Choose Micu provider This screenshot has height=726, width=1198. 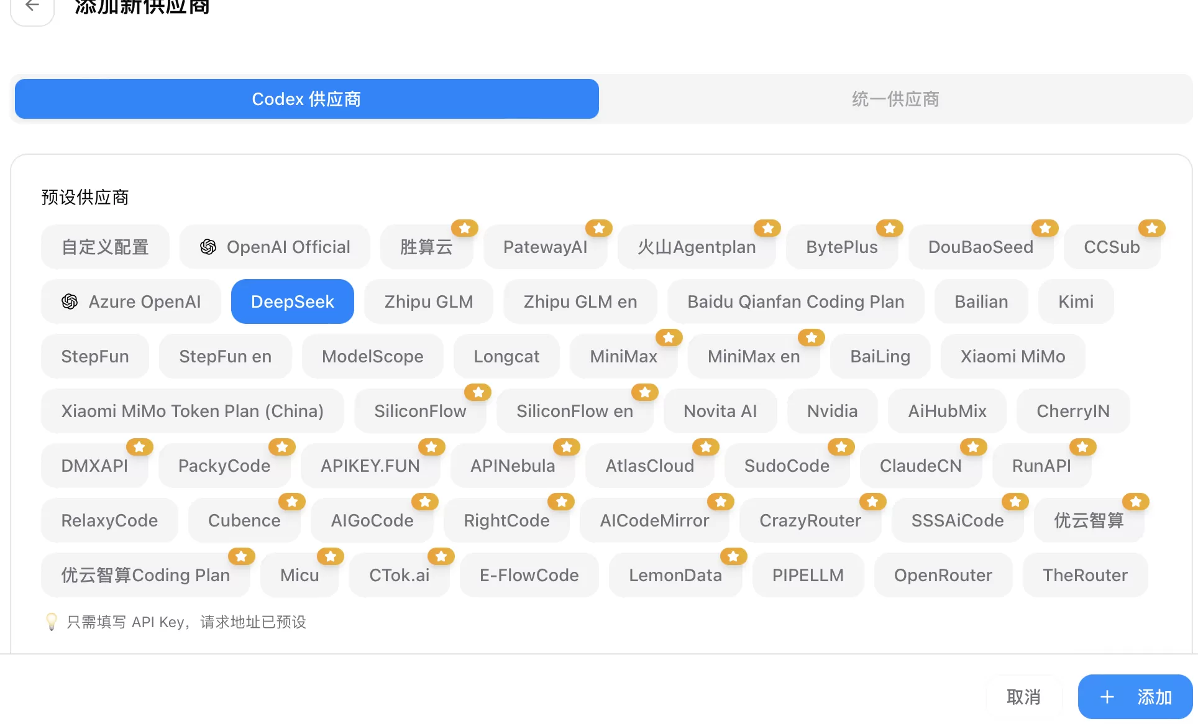click(x=299, y=575)
